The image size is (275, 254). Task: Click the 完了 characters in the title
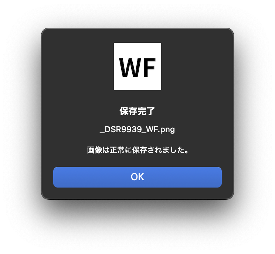pos(146,111)
